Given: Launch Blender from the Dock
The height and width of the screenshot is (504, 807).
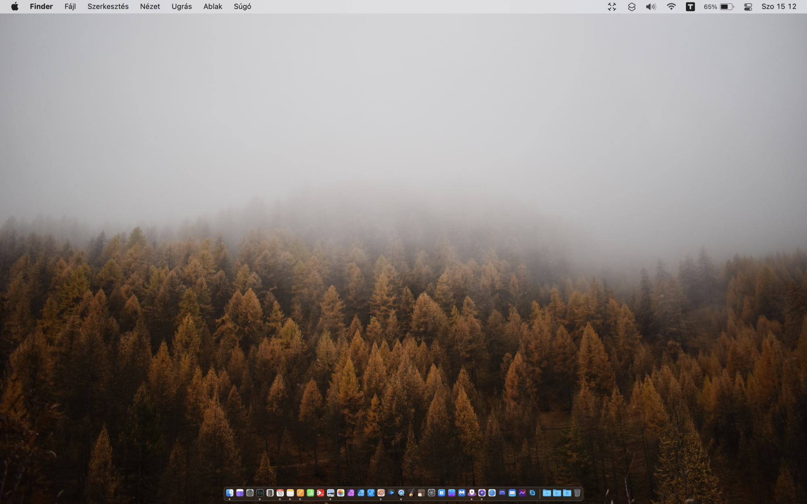Looking at the screenshot, I should pyautogui.click(x=381, y=493).
